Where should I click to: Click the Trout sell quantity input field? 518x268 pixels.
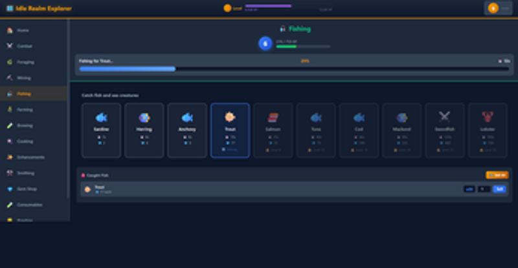[x=484, y=189]
